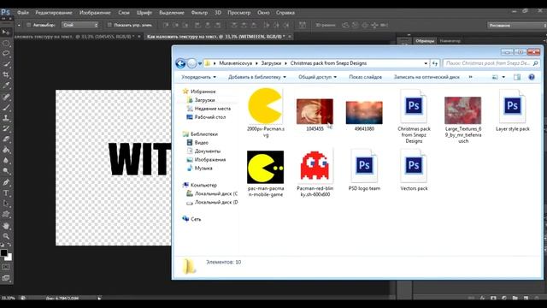This screenshot has width=547, height=308.
Task: Click the black foreground color swatch
Action: (x=3, y=253)
